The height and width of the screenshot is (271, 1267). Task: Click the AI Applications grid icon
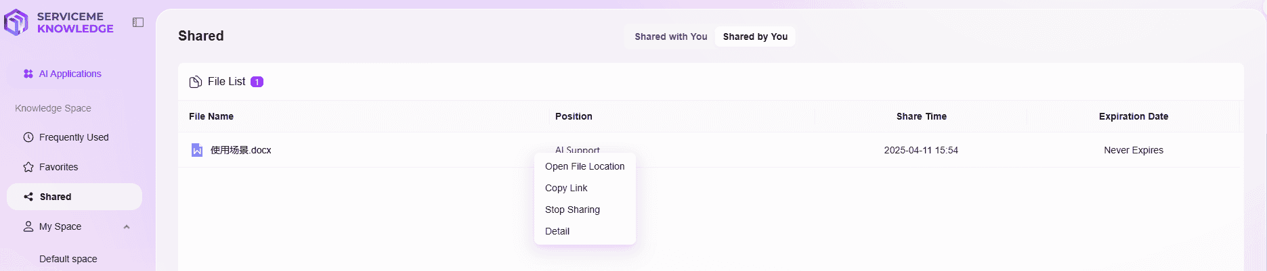pos(28,74)
